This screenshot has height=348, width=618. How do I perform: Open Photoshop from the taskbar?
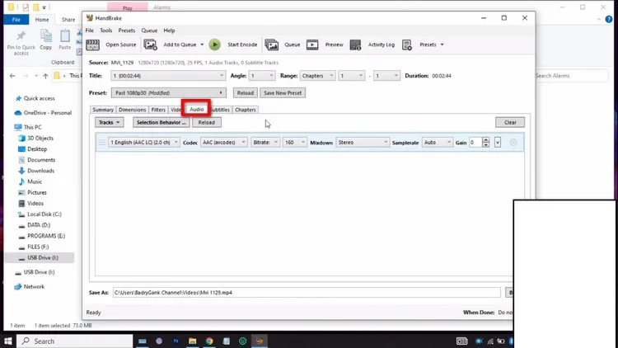pyautogui.click(x=176, y=341)
